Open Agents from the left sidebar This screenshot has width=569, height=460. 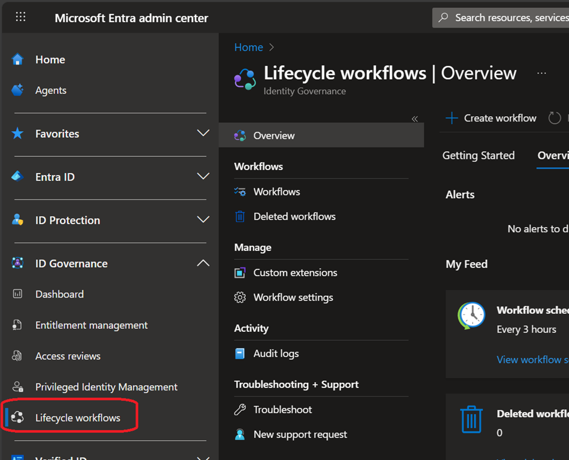[x=50, y=90]
